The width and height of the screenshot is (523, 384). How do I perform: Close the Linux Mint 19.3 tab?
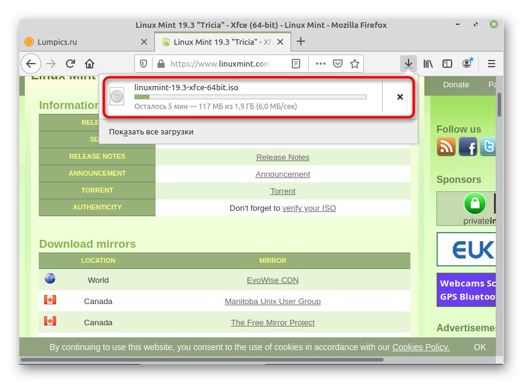click(280, 42)
